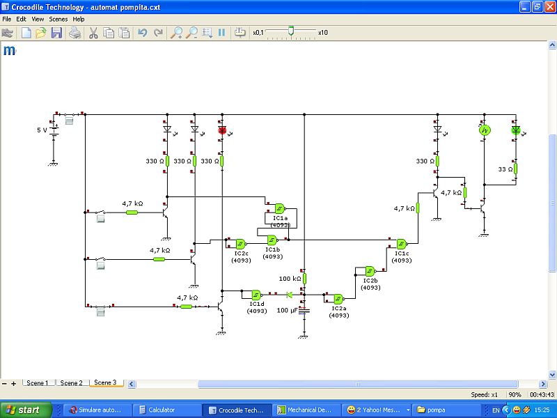The height and width of the screenshot is (418, 557).
Task: Open Calculator from the taskbar
Action: (162, 410)
